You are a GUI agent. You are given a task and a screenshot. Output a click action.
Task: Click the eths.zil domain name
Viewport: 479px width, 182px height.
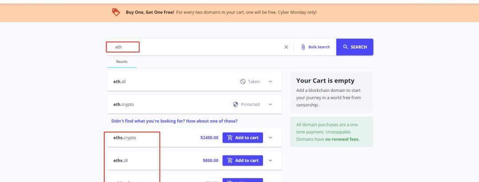pos(121,160)
